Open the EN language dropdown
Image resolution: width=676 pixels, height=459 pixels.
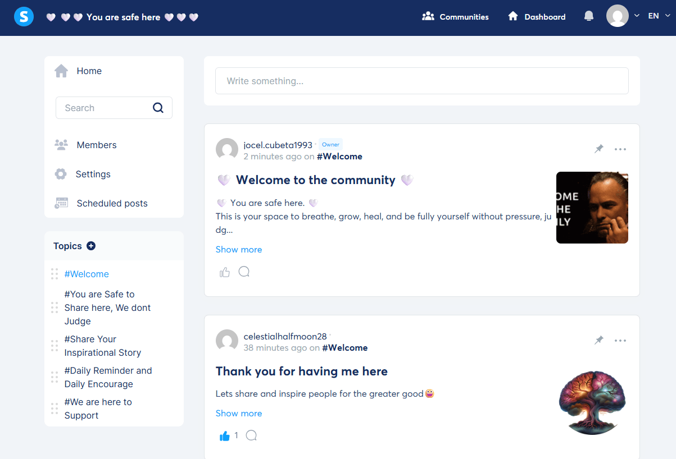(656, 16)
